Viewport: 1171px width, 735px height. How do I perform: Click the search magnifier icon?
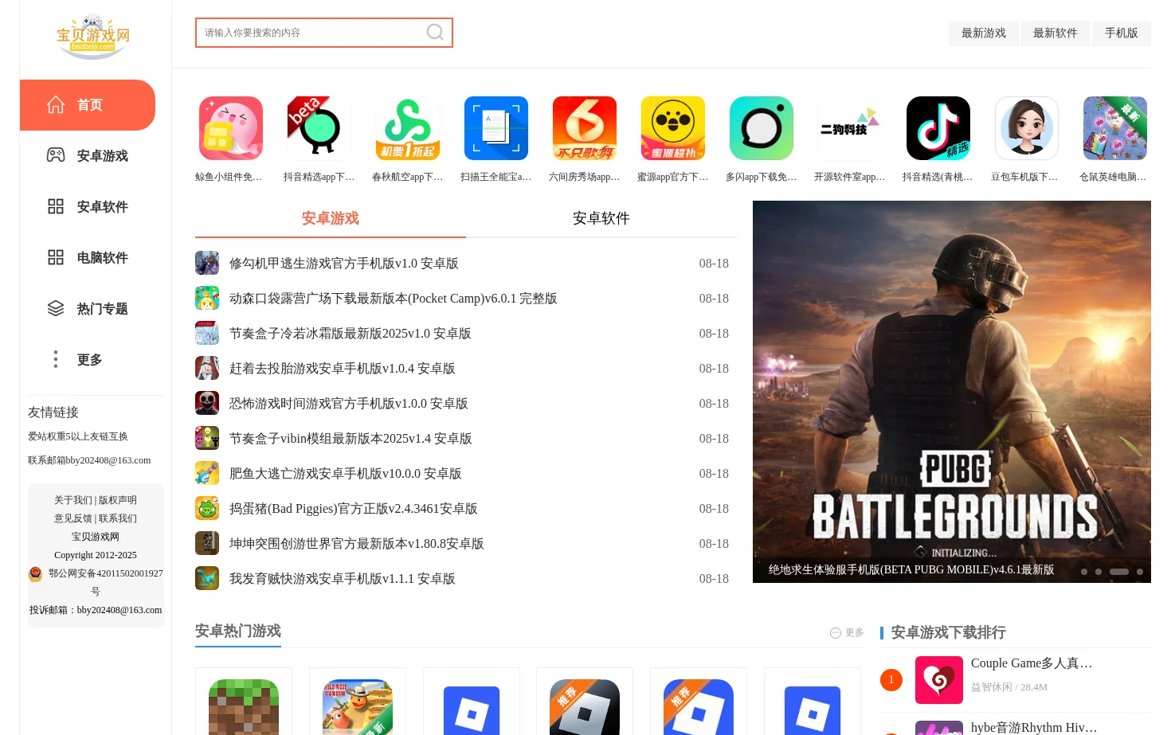coord(435,32)
